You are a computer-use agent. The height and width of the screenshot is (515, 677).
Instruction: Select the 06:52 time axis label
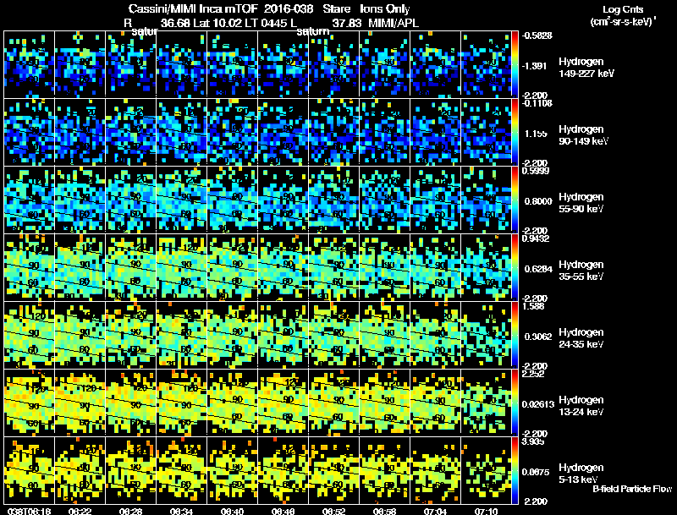point(333,512)
